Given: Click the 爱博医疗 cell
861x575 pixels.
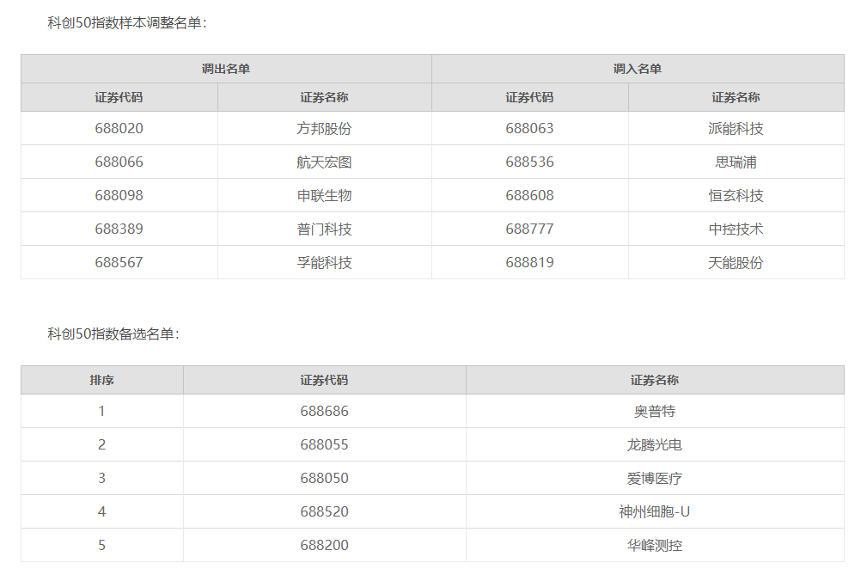Looking at the screenshot, I should click(x=655, y=478).
